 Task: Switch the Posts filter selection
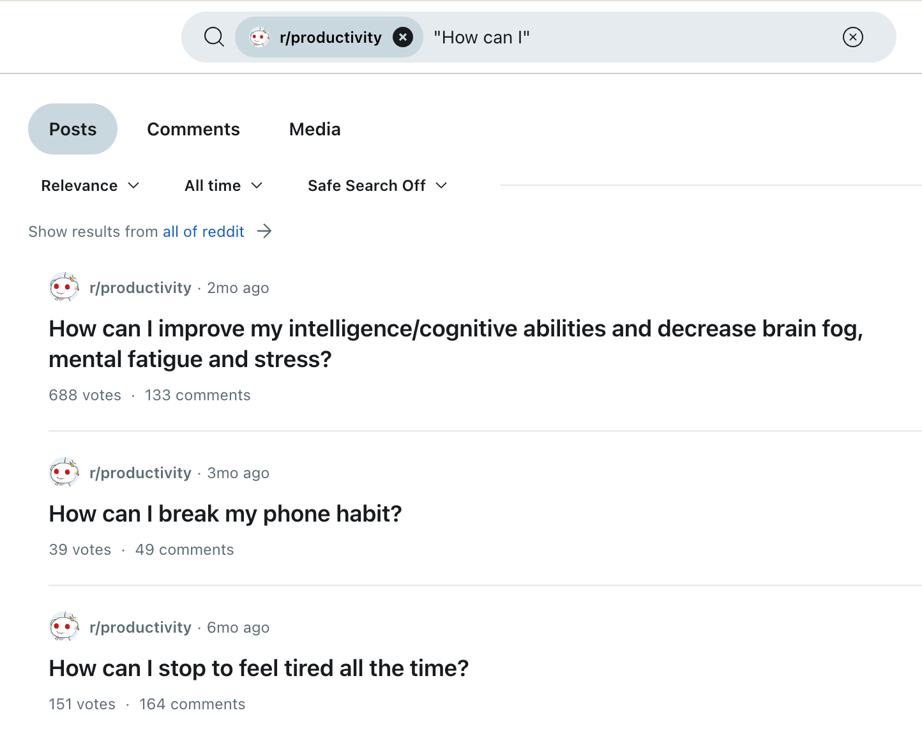(72, 128)
